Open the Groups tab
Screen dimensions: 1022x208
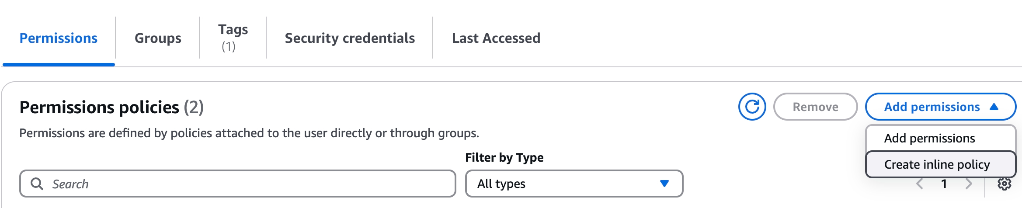point(158,38)
